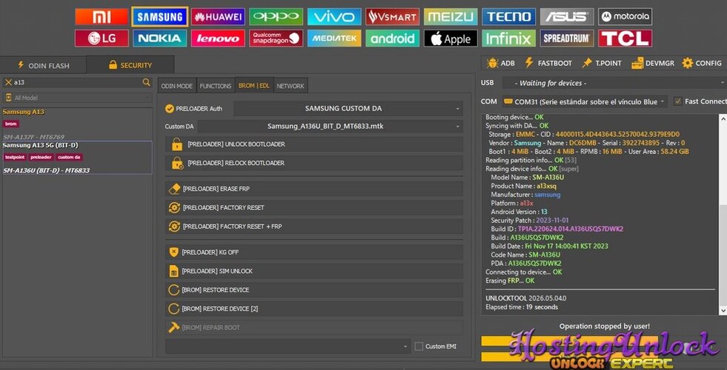Enable the Custom EMI checkbox

click(419, 346)
